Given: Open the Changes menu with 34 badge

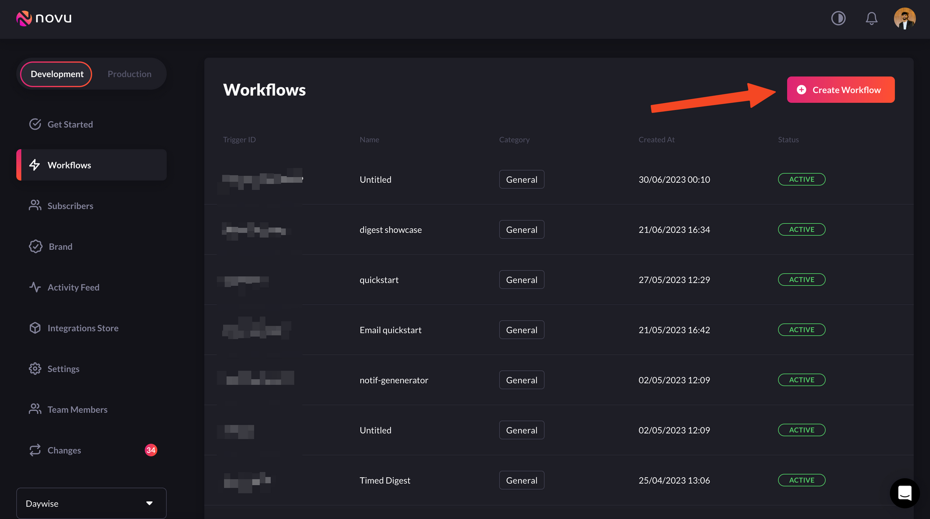Looking at the screenshot, I should [64, 450].
